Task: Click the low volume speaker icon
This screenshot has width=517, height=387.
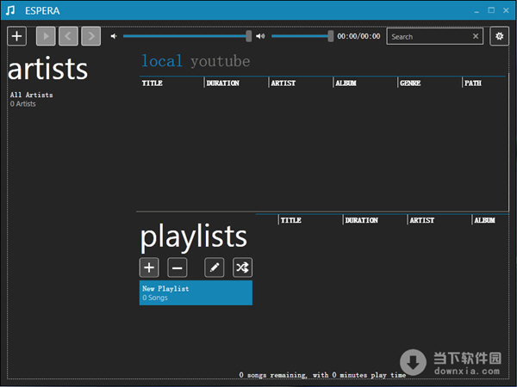Action: [114, 36]
